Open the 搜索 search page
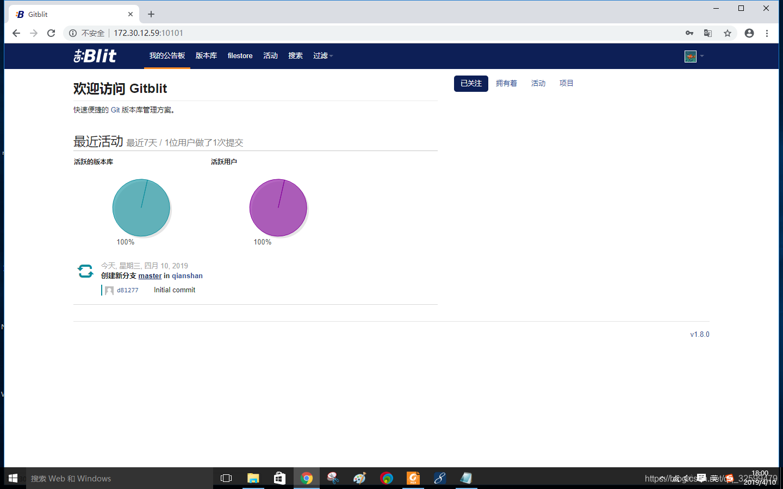 tap(295, 55)
